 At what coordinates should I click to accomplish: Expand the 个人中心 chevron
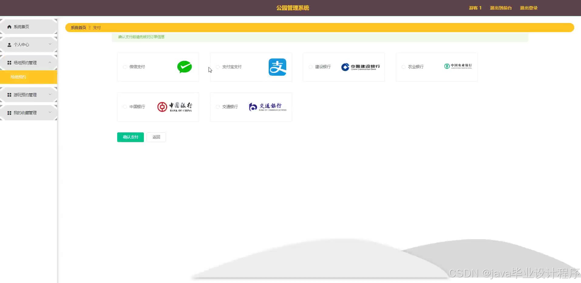tap(50, 44)
